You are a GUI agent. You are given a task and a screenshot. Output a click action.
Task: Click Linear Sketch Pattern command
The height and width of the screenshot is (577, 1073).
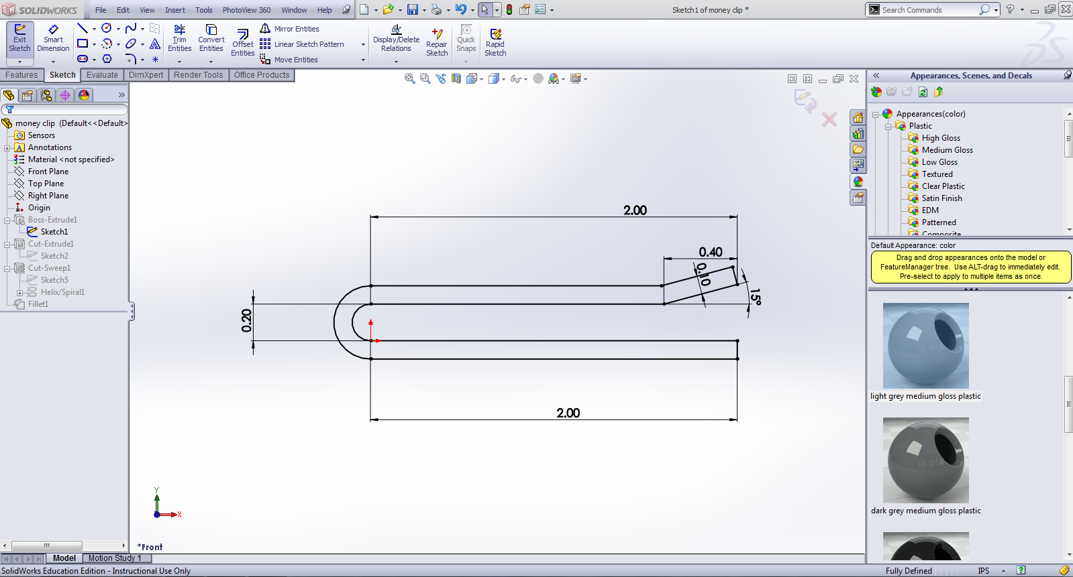click(302, 44)
